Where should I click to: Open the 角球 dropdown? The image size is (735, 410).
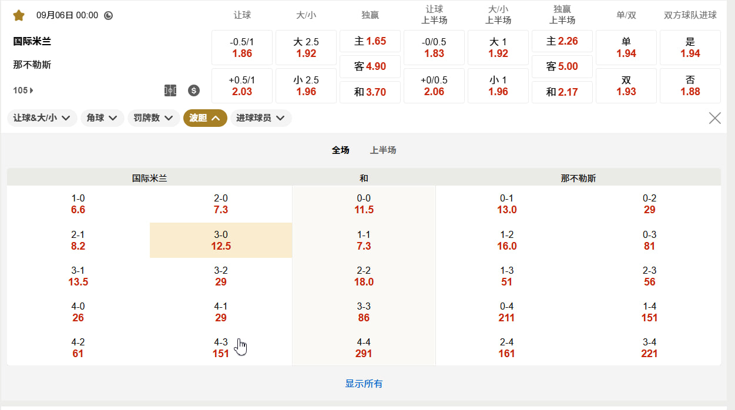click(102, 118)
